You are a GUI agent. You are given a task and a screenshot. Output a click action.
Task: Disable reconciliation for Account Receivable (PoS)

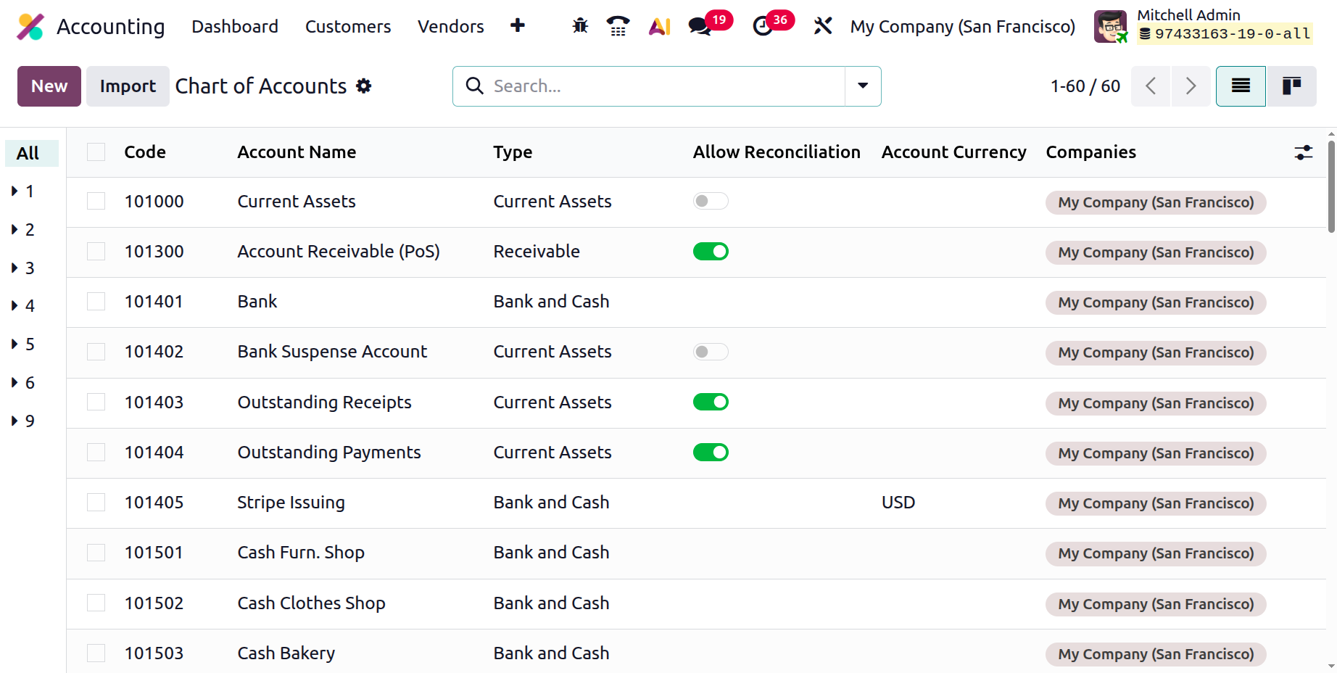click(x=711, y=252)
